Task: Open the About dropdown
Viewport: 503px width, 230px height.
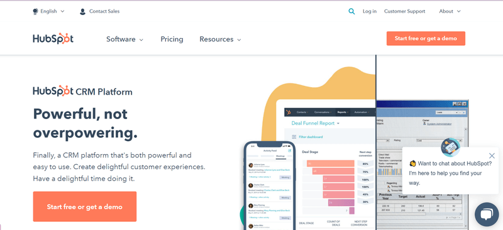Action: (x=450, y=11)
